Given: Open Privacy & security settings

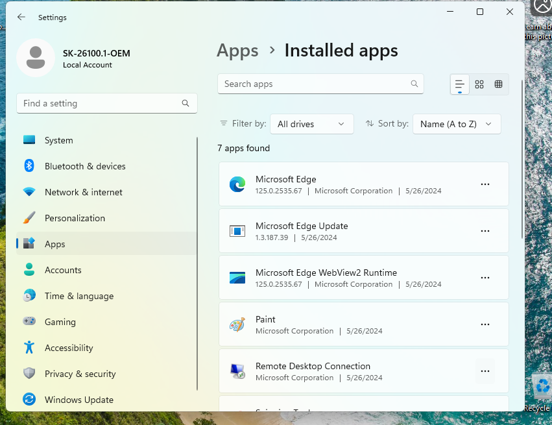Looking at the screenshot, I should [x=106, y=374].
